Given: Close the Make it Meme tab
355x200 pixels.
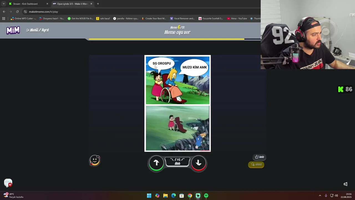Looking at the screenshot, I should point(91,4).
